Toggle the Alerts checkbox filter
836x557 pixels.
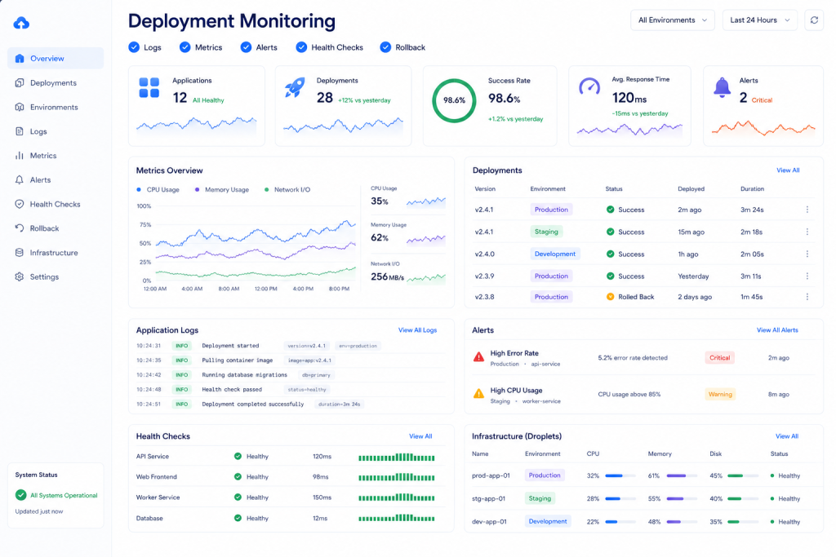coord(246,47)
